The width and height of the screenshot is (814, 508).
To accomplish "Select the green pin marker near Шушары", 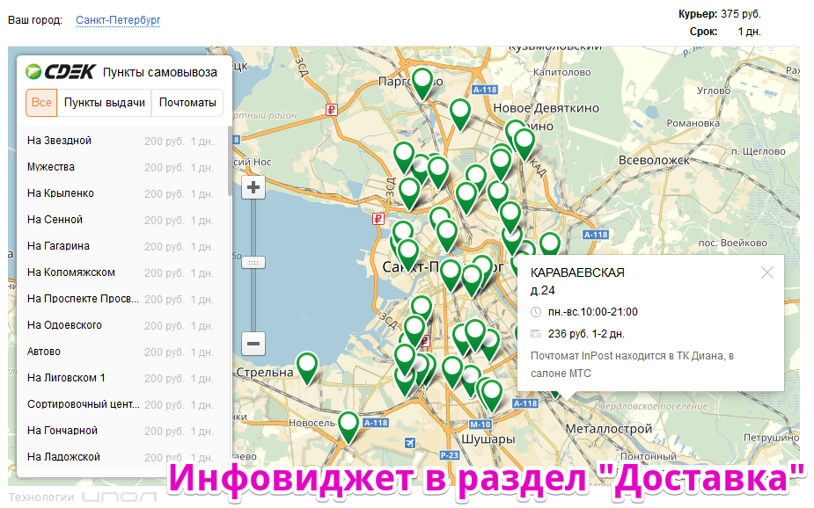I will coord(490,389).
